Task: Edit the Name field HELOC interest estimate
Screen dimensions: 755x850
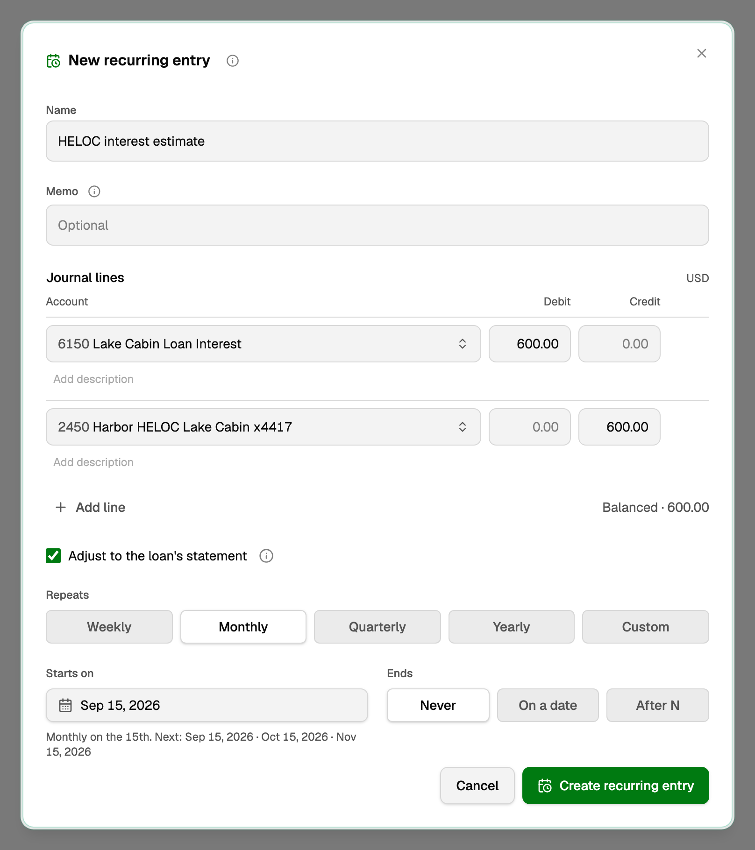Action: coord(377,141)
